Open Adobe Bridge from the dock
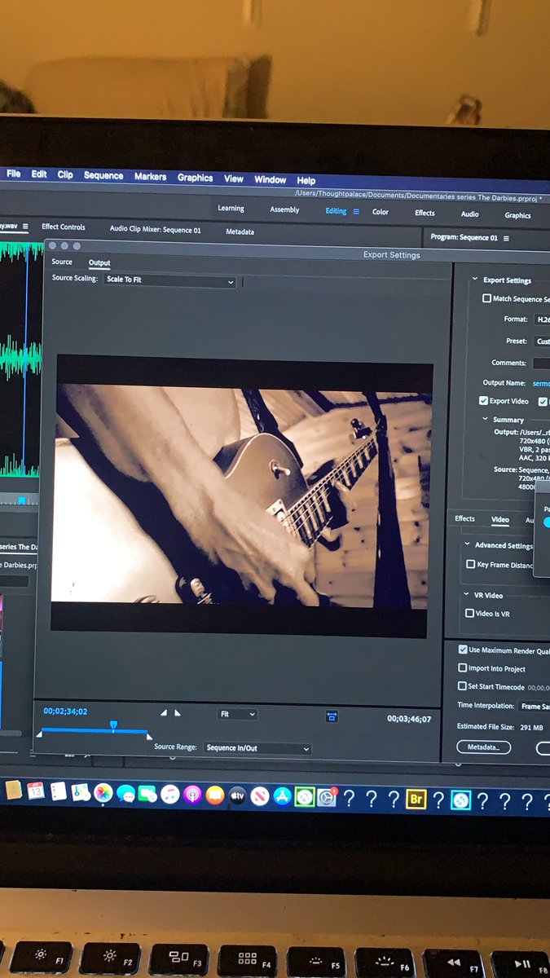Viewport: 550px width, 978px height. pyautogui.click(x=416, y=800)
